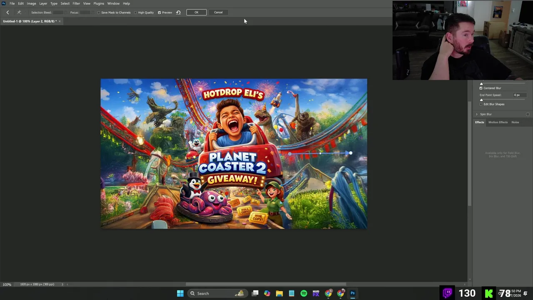The width and height of the screenshot is (533, 300).
Task: Open the Chrome icon next to HUD FX
Action: [x=328, y=293]
